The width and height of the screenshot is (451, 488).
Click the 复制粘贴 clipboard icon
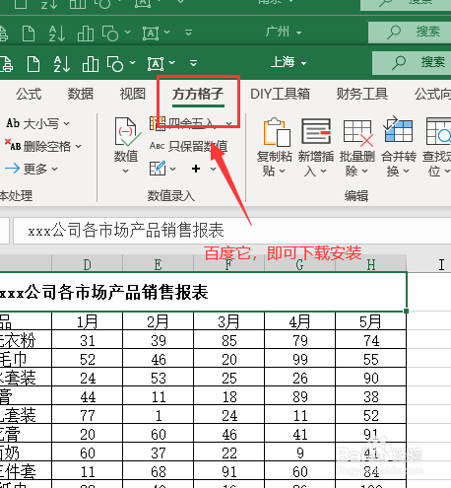point(277,132)
